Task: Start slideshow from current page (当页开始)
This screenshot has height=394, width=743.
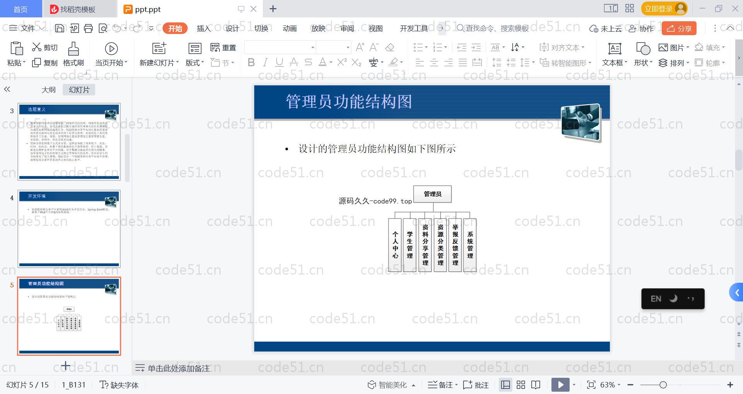Action: 111,54
